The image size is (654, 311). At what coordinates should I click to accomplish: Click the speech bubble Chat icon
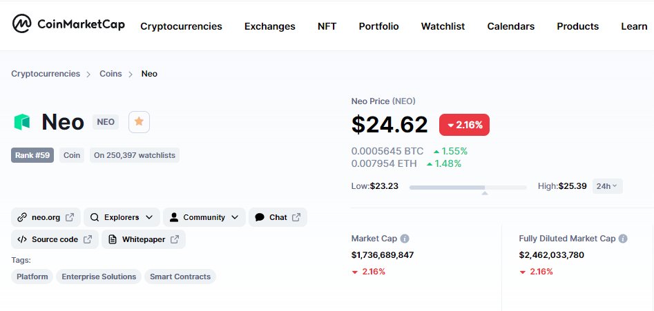(x=260, y=217)
